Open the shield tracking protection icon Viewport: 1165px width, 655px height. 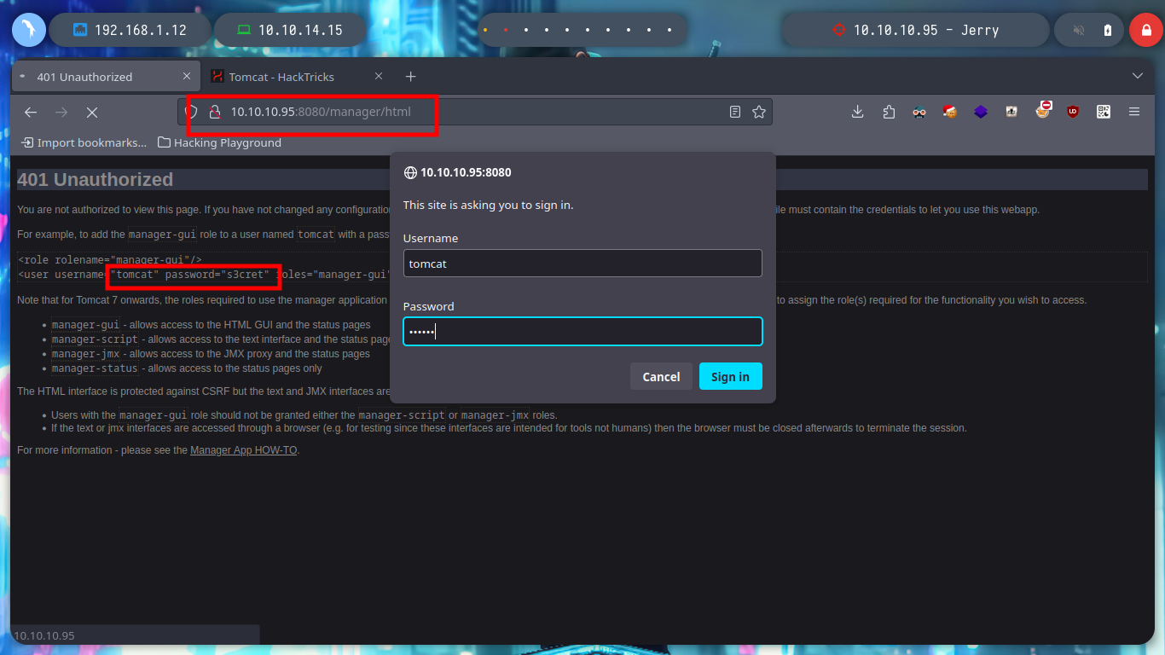[x=192, y=112]
